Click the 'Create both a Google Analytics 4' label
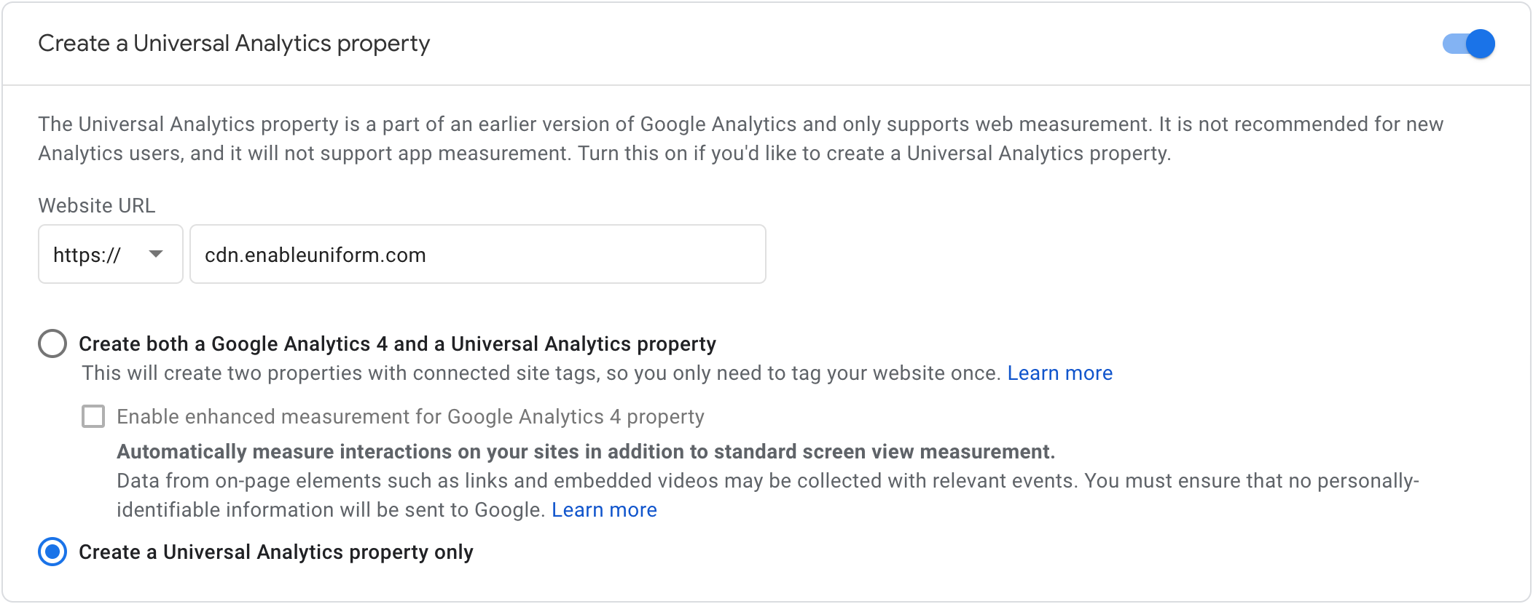The height and width of the screenshot is (604, 1533). [x=397, y=343]
